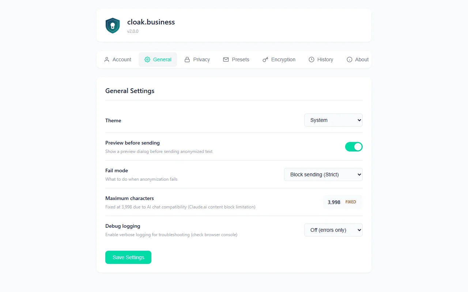Click the Privacy lock icon

click(187, 59)
